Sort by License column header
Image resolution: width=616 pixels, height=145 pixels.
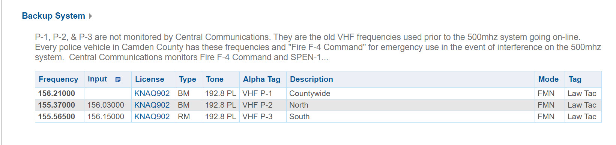click(x=150, y=79)
